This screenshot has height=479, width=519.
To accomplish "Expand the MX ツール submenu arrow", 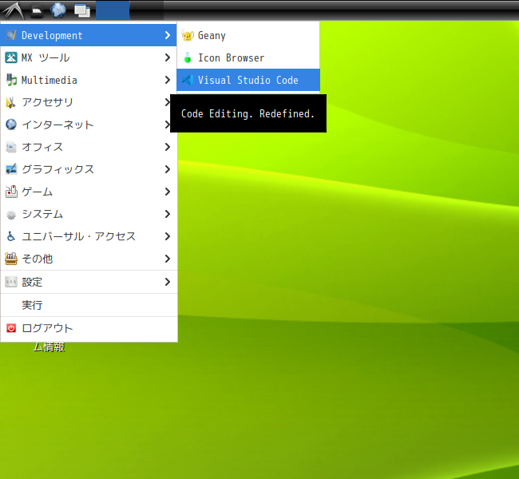I will pos(168,57).
